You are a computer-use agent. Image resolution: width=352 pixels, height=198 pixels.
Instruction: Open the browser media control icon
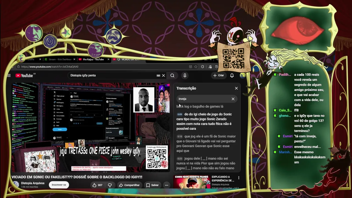(210, 67)
